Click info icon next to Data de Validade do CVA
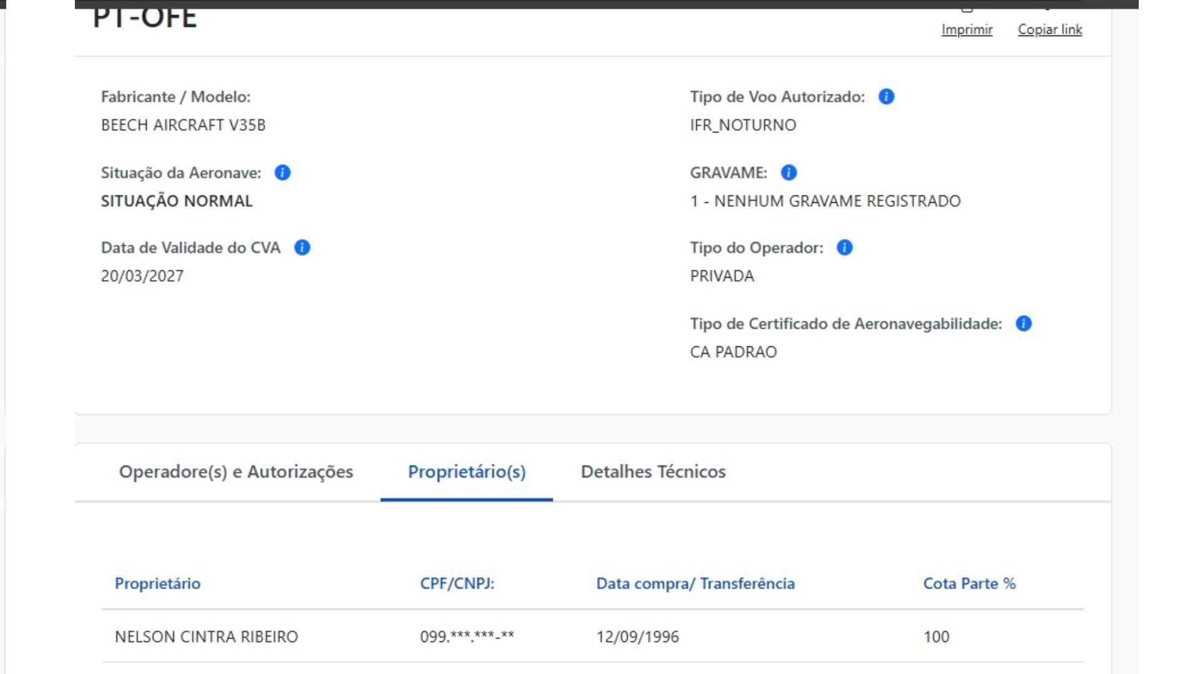 pos(302,248)
